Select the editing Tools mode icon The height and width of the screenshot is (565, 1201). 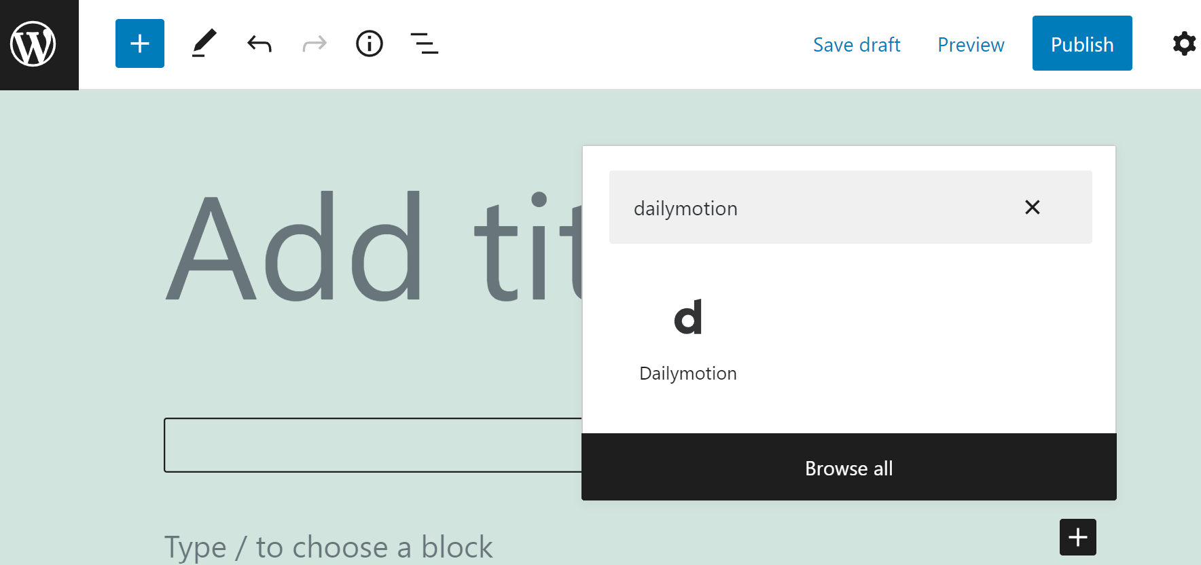204,43
